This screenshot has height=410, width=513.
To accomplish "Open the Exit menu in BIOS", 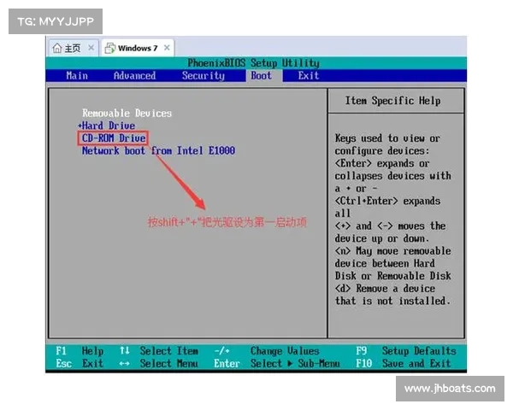I will click(x=309, y=75).
